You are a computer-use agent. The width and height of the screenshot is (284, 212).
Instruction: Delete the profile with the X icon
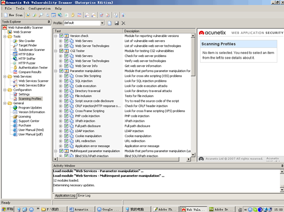tap(123, 23)
